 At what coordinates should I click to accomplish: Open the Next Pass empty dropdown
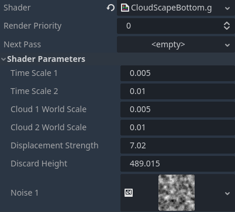[x=176, y=44]
